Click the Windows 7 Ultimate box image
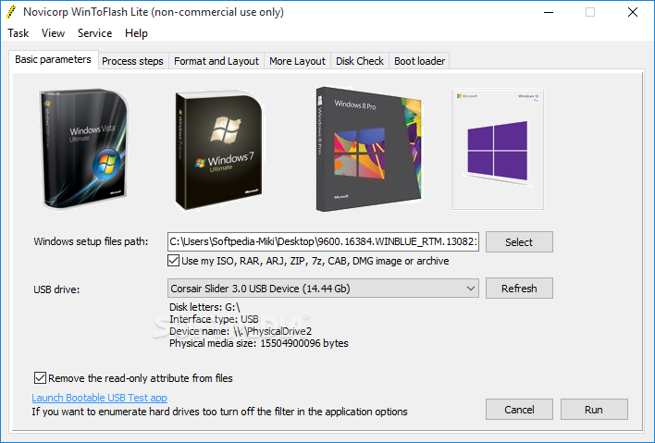The image size is (655, 443). [x=219, y=151]
